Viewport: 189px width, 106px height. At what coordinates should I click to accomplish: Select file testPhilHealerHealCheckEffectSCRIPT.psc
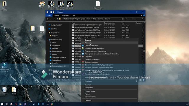tap(88, 33)
